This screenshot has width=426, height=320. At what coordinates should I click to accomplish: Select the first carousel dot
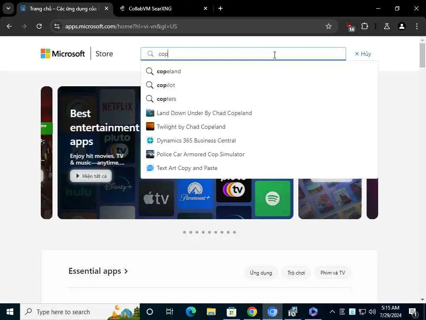184,232
